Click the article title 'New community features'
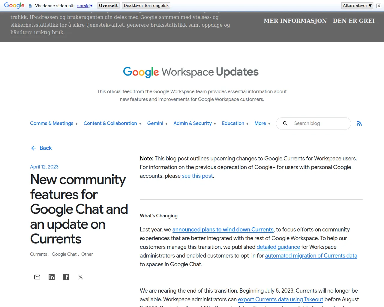Screen dimensions: 384x307 pyautogui.click(x=79, y=209)
